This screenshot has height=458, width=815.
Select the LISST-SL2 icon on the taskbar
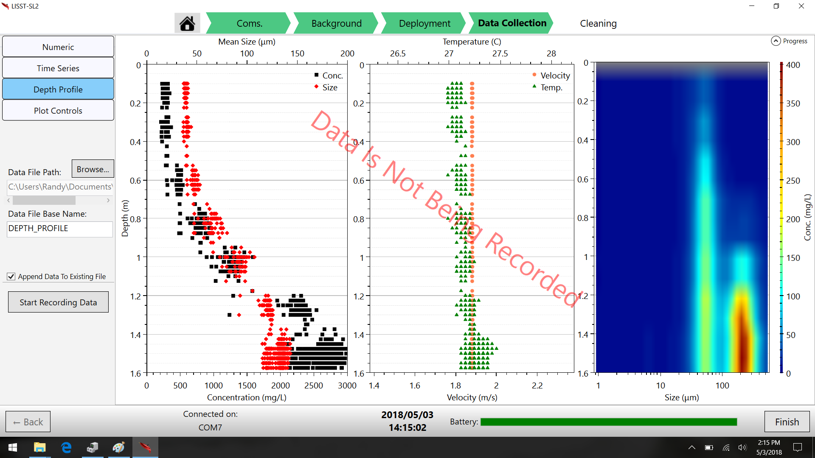pos(145,447)
